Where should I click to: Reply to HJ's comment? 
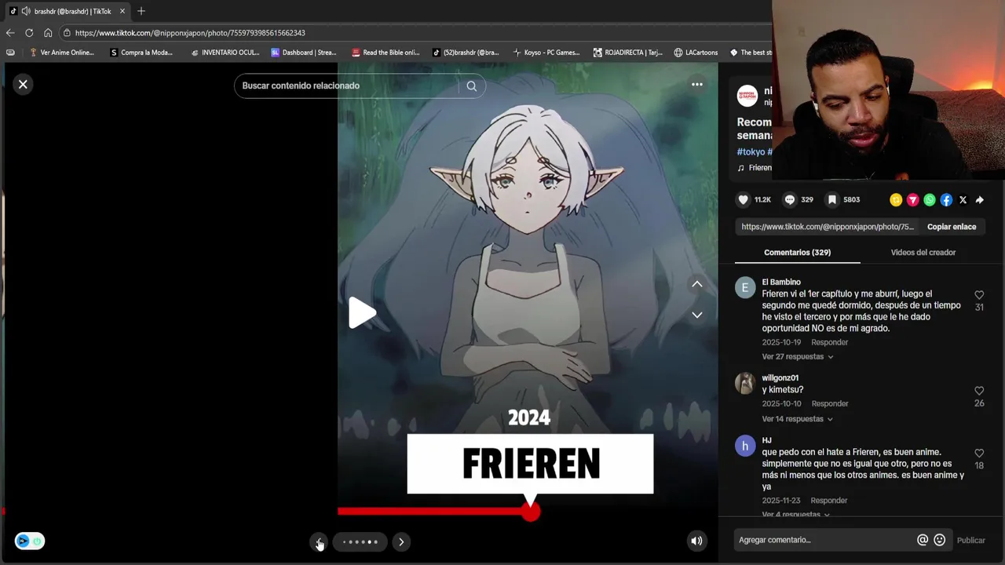click(x=829, y=501)
